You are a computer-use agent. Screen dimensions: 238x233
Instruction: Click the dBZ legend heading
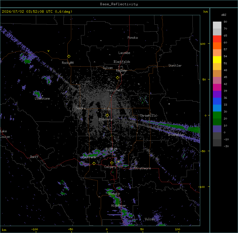[x=224, y=15]
